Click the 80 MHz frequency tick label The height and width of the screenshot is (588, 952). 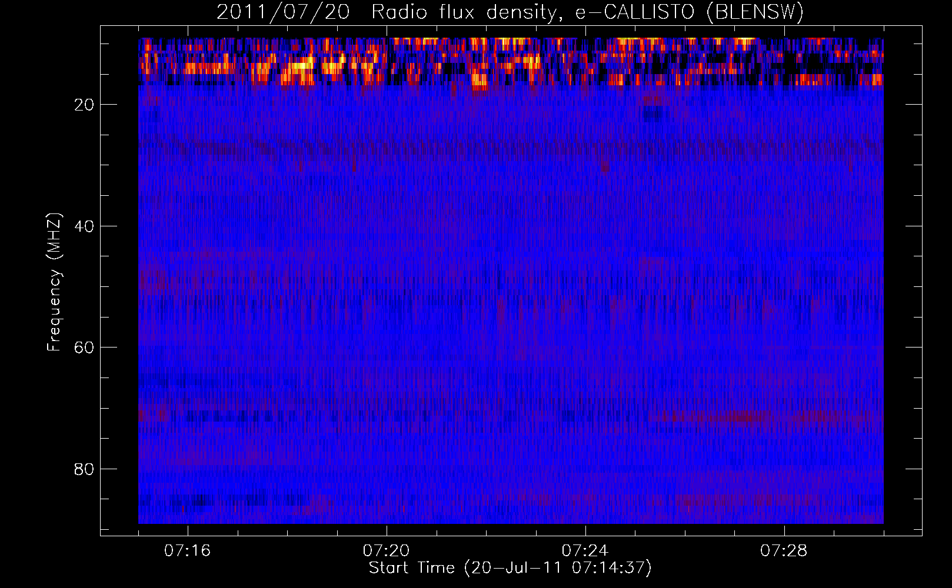coord(84,469)
